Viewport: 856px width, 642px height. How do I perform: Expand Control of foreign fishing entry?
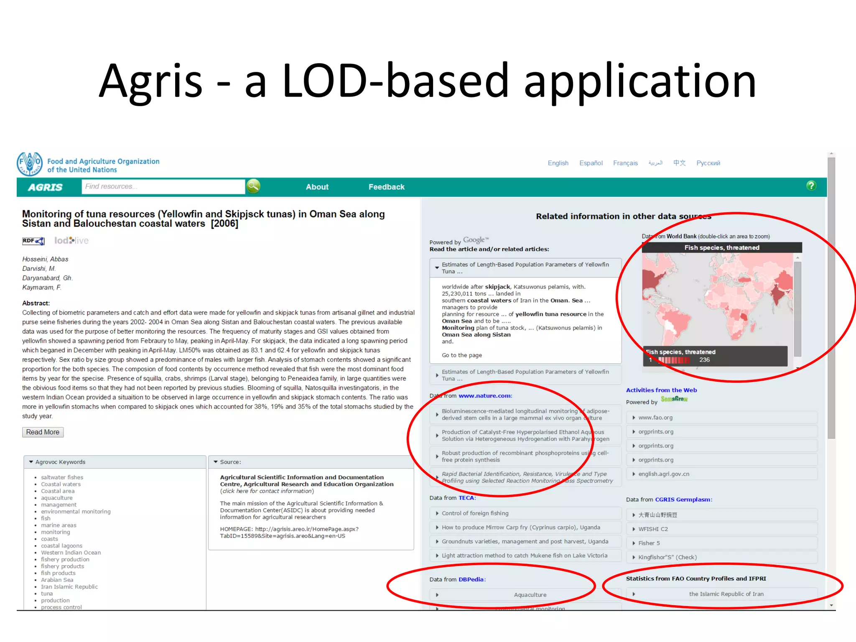tap(475, 513)
